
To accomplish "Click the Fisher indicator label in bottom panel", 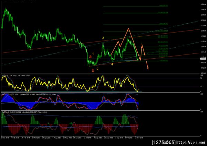I will (42, 112).
